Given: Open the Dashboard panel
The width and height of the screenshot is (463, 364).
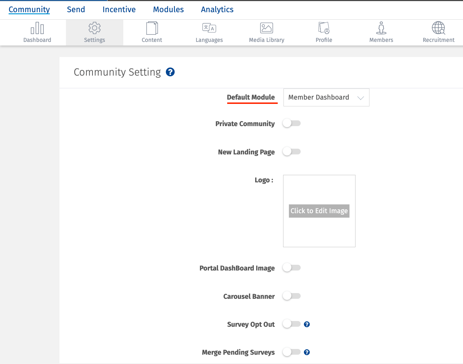Looking at the screenshot, I should [x=37, y=32].
